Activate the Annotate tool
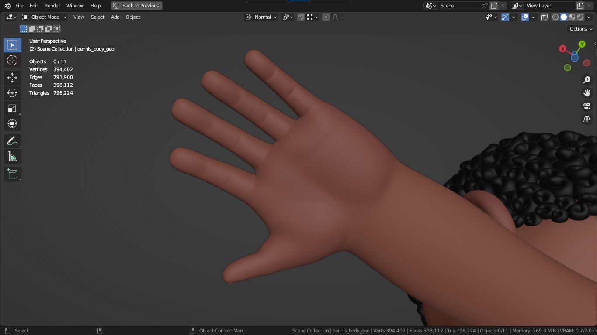The image size is (597, 335). pos(12,141)
